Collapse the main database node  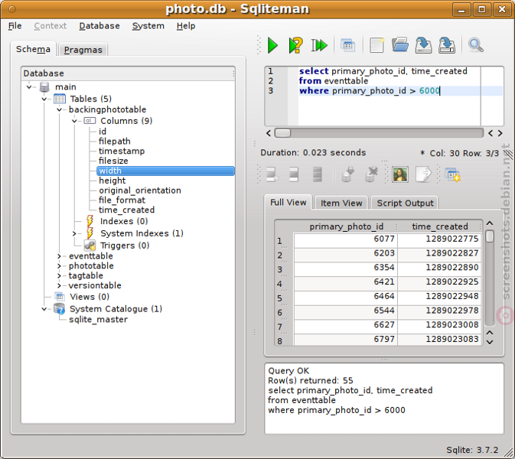[29, 87]
